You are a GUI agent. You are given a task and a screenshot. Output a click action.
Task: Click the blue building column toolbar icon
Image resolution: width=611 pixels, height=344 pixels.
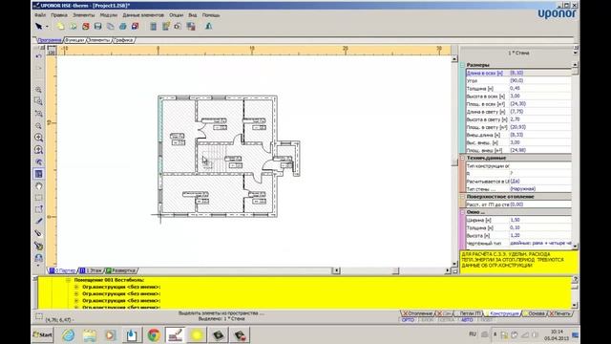(154, 26)
